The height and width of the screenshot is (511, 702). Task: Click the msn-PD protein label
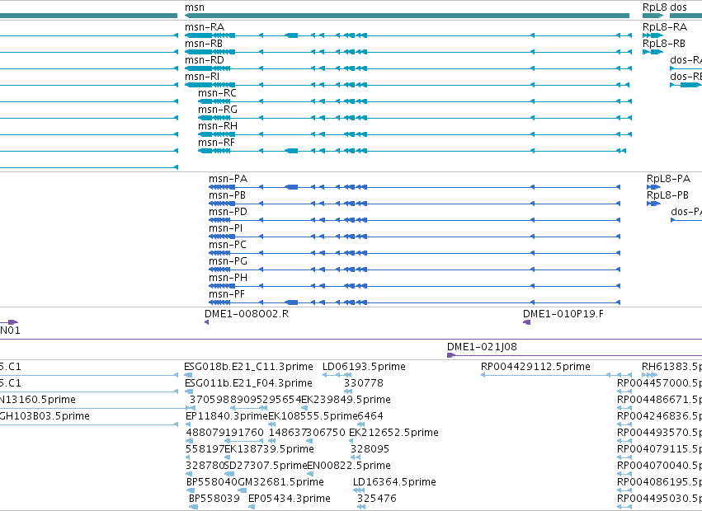[x=228, y=212]
